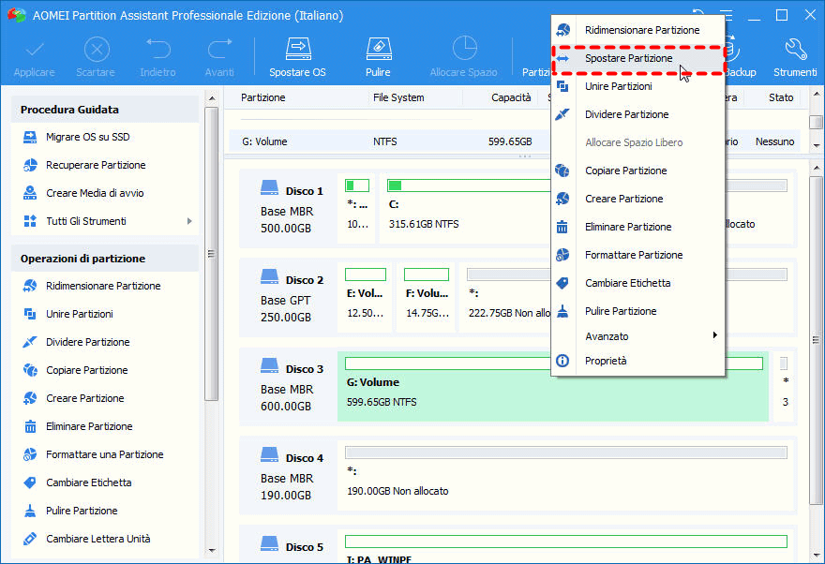Click Creare Partizione sidebar icon

30,398
